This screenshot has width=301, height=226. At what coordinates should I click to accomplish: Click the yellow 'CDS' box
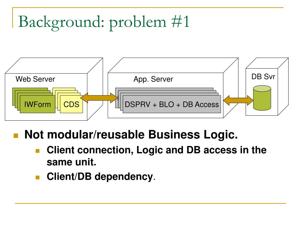(x=71, y=104)
